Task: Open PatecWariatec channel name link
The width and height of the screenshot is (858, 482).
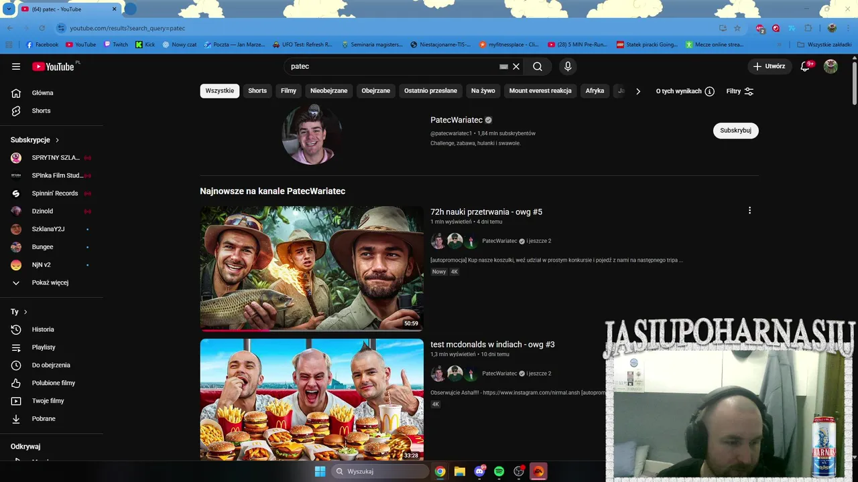Action: [456, 120]
